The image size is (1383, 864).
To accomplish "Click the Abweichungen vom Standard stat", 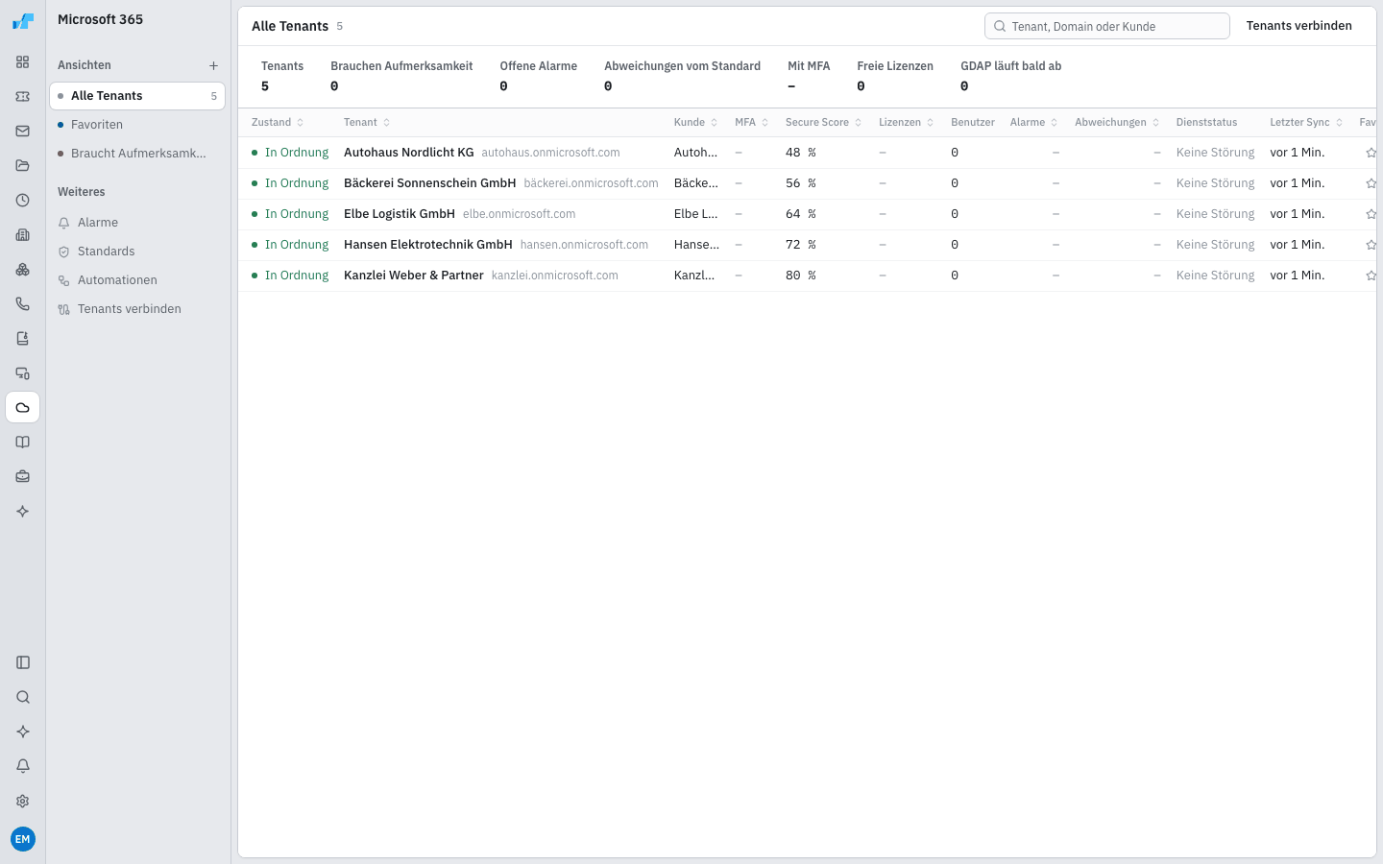I will (682, 77).
